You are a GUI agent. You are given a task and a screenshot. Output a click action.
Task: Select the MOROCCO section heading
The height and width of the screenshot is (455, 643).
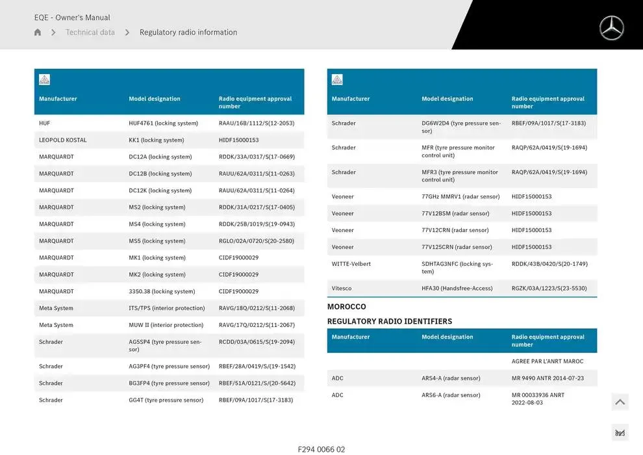point(347,307)
